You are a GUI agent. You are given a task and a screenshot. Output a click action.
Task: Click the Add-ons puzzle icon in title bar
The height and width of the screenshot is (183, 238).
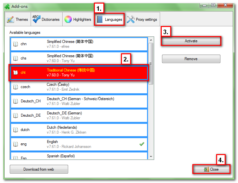click(x=7, y=6)
